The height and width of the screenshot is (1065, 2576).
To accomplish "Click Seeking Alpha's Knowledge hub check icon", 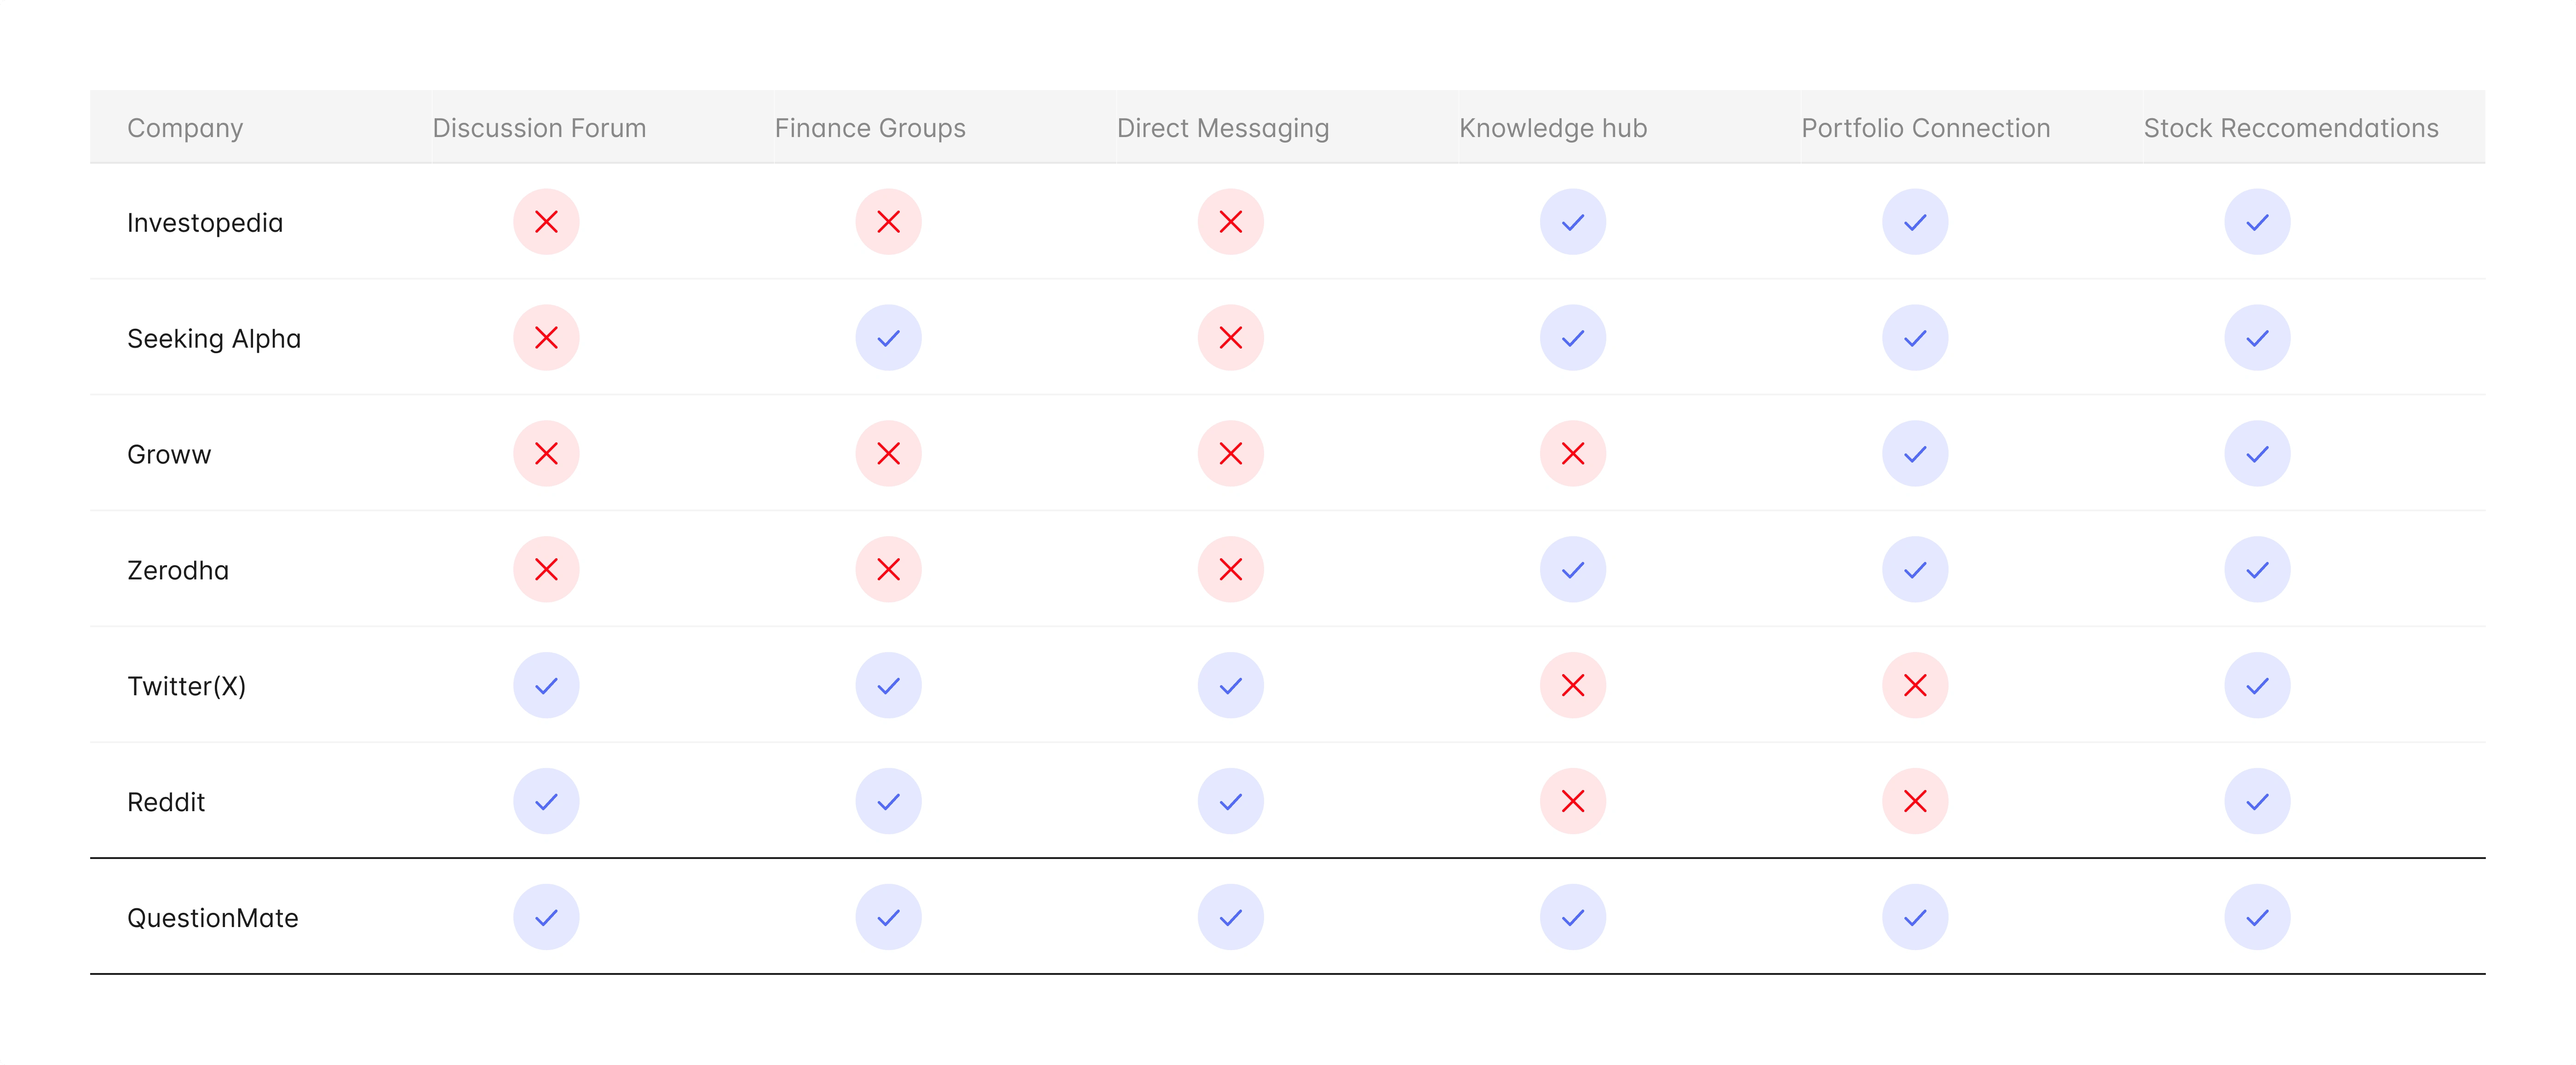I will (x=1573, y=338).
